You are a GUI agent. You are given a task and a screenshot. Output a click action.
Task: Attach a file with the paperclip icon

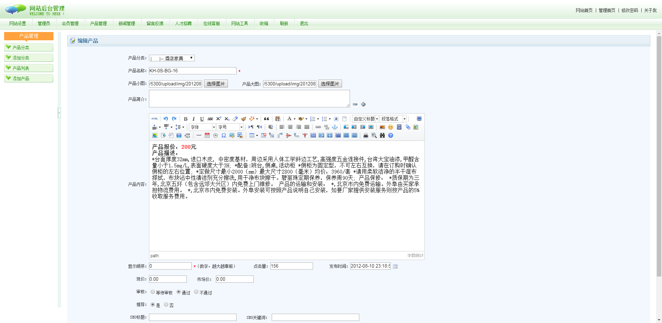pos(408,127)
